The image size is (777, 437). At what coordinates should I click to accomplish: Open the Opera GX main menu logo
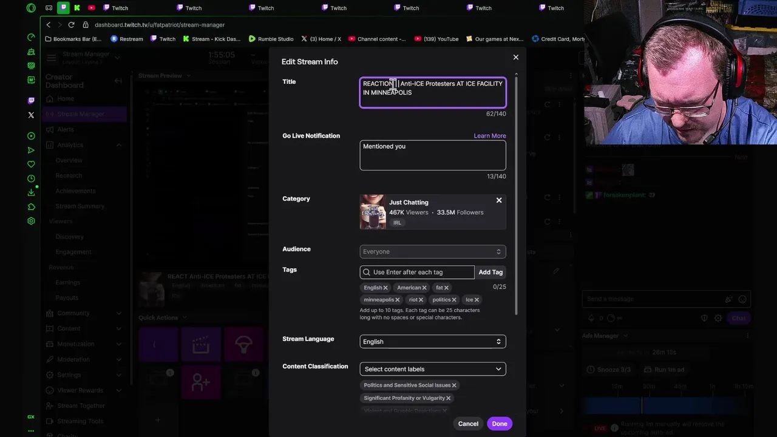click(31, 8)
